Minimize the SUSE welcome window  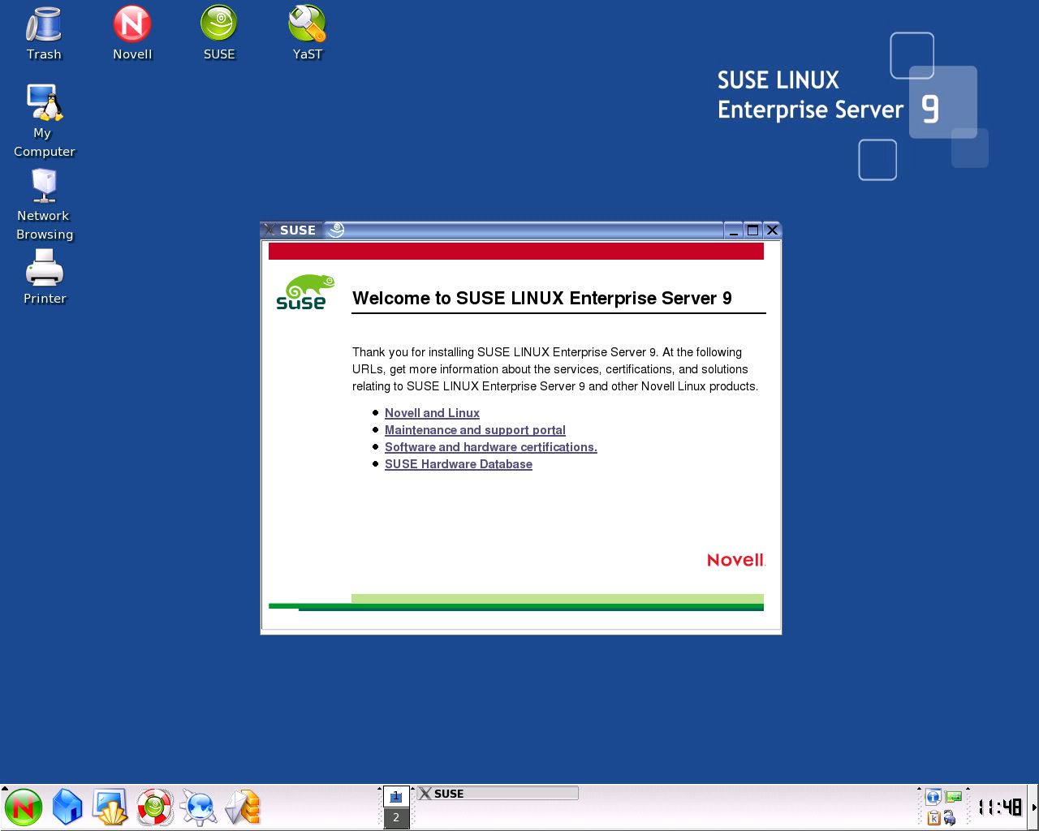click(x=733, y=230)
